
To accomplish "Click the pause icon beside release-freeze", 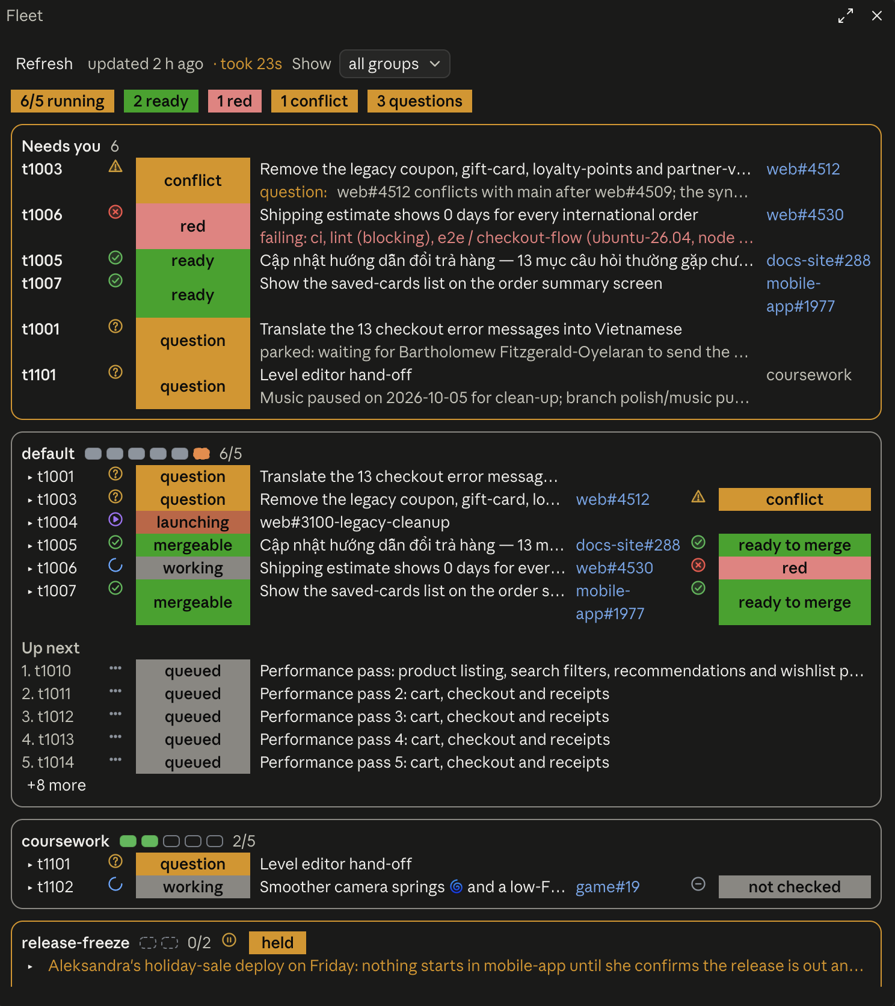I will point(229,940).
